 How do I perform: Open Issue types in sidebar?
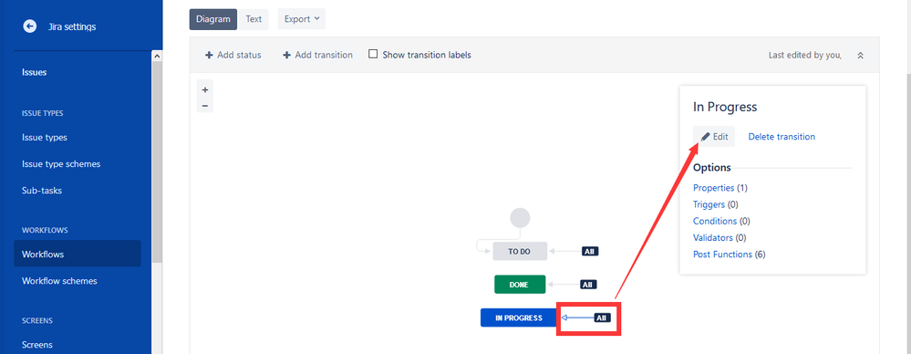point(45,138)
